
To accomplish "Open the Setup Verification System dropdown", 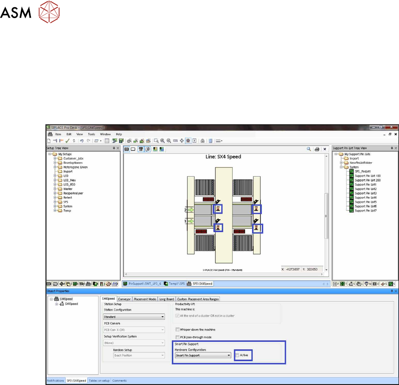I will [x=134, y=343].
